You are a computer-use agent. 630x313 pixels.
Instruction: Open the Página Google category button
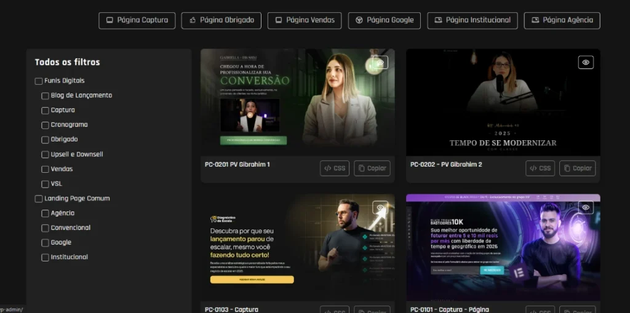pyautogui.click(x=385, y=20)
